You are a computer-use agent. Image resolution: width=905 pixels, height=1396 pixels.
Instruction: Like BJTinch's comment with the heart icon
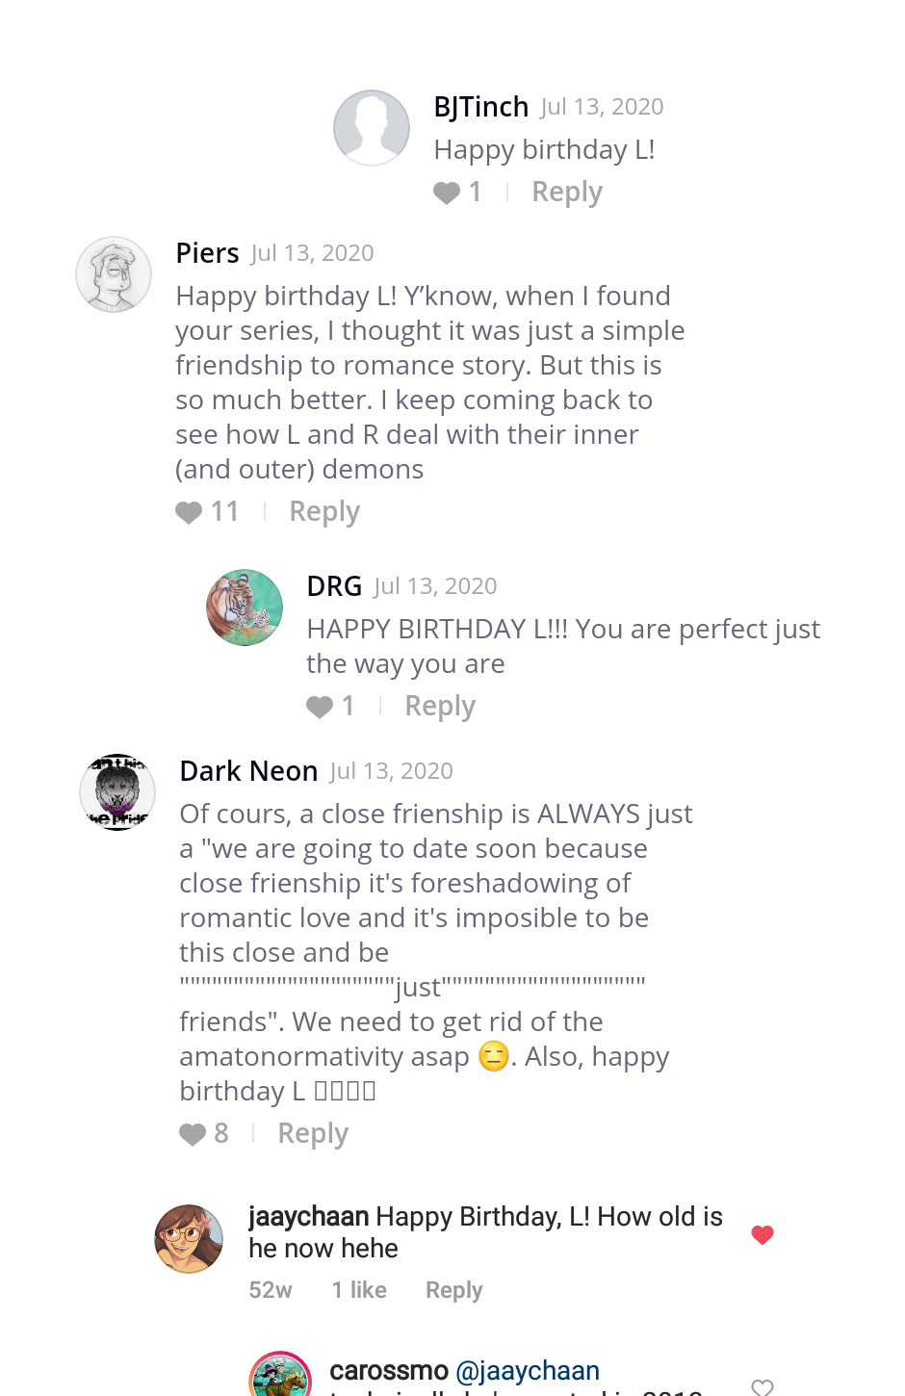click(x=447, y=194)
